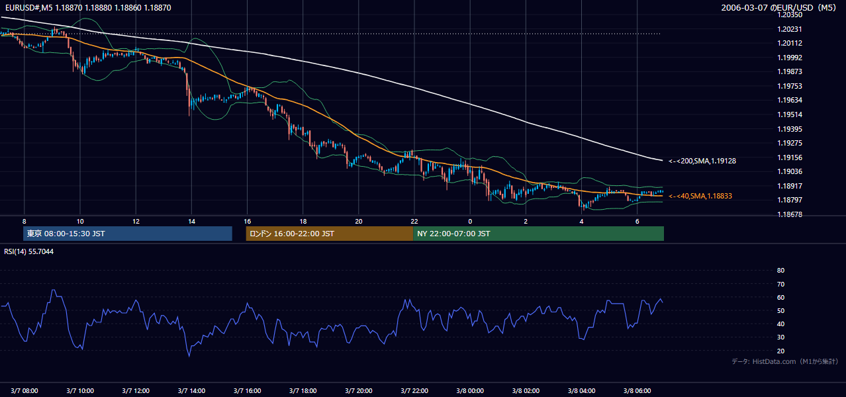Click the 3/7 22:00 bottom time label

[x=414, y=390]
